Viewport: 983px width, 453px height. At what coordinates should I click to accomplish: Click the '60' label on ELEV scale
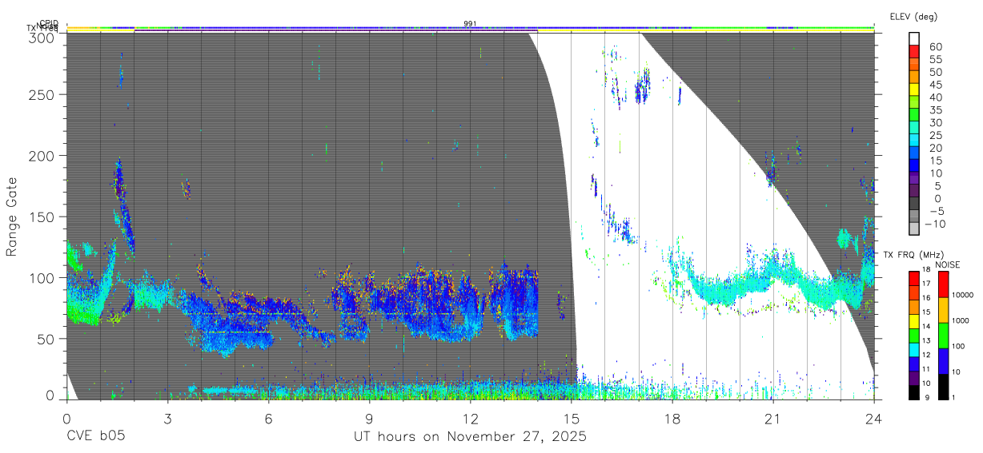[x=936, y=47]
